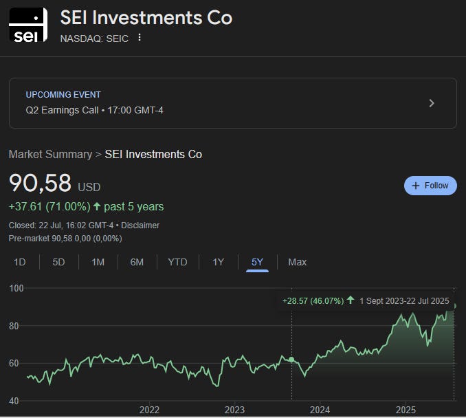This screenshot has width=466, height=418.
Task: Select the 1M time range
Action: pos(98,262)
